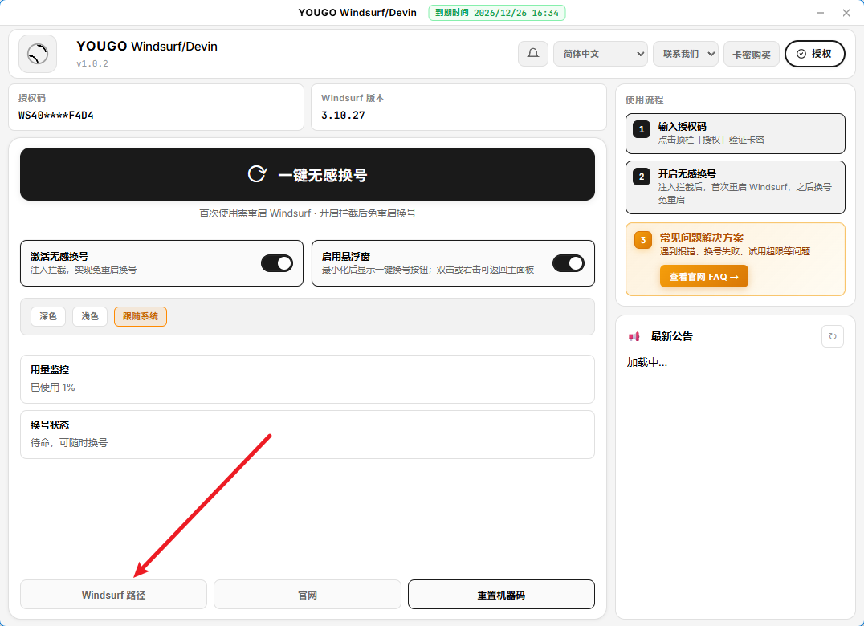The width and height of the screenshot is (864, 626).
Task: Click the notification bell icon
Action: 533,54
